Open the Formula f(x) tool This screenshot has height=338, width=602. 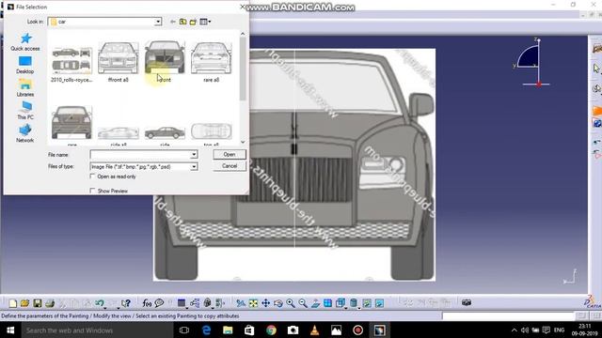(147, 303)
